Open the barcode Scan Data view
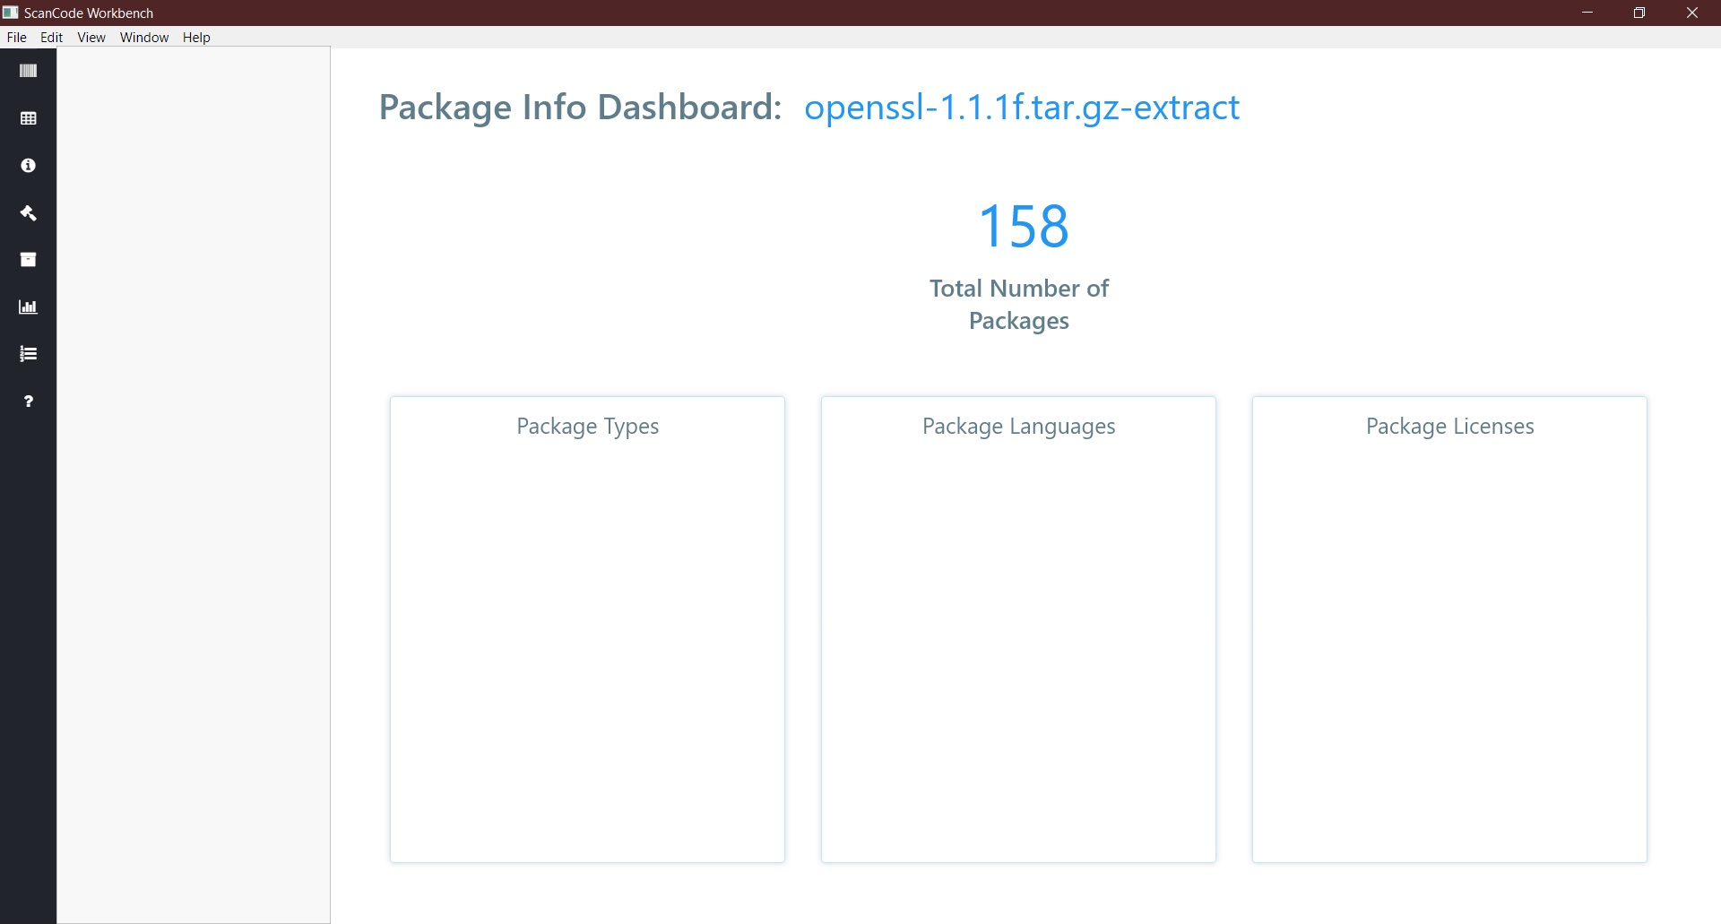 28,70
